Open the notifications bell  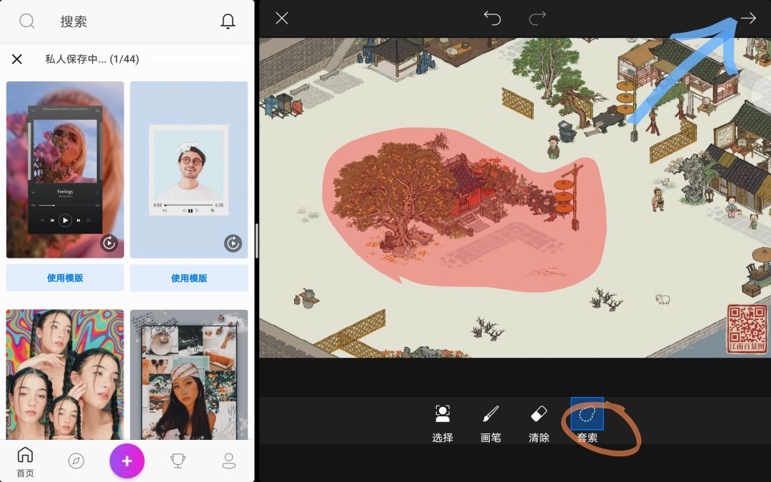pos(228,21)
